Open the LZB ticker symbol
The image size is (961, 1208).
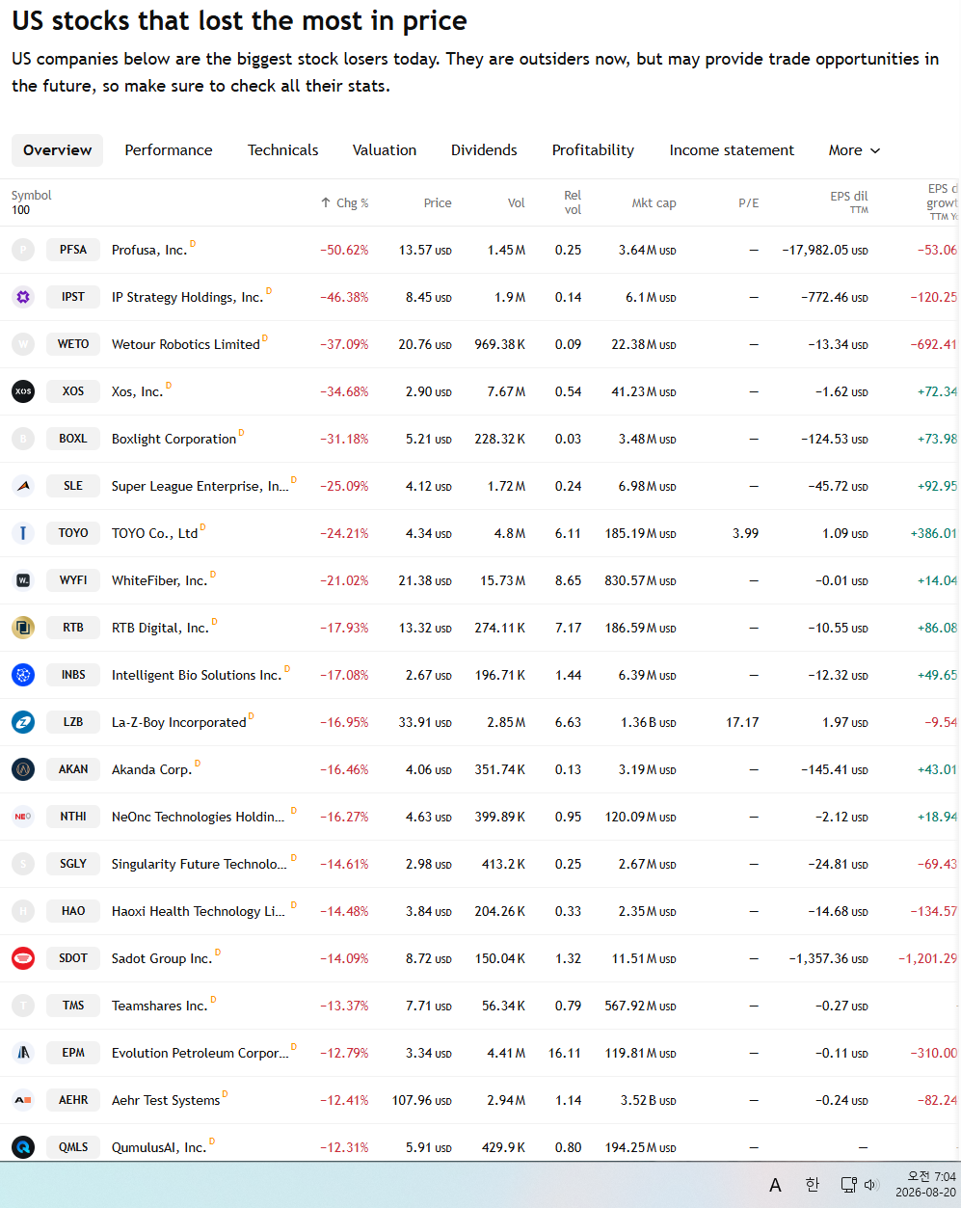click(x=73, y=722)
